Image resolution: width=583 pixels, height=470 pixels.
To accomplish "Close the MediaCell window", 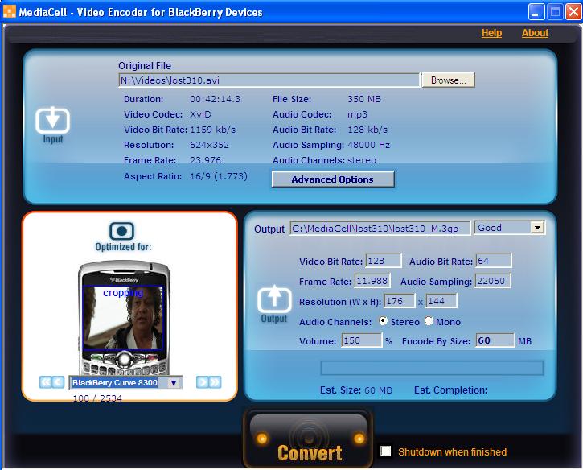I will [x=573, y=12].
